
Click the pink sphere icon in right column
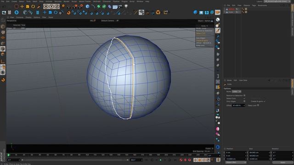pos(218,129)
